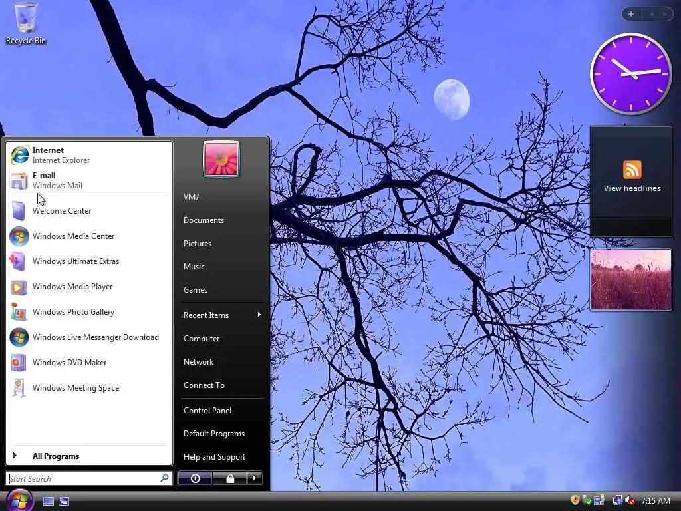Click the user account picture
681x511 pixels.
click(221, 159)
